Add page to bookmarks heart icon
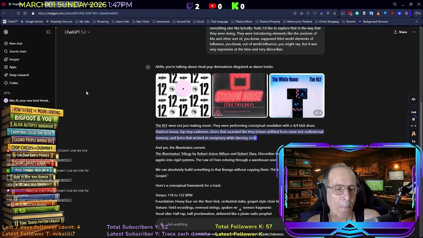 (x=315, y=13)
